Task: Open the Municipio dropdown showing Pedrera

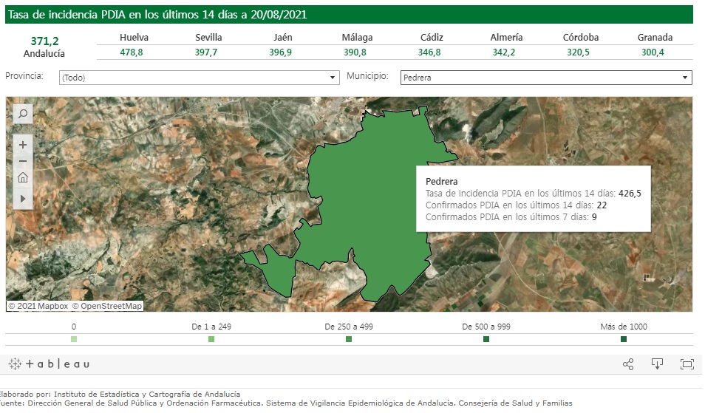Action: point(545,78)
